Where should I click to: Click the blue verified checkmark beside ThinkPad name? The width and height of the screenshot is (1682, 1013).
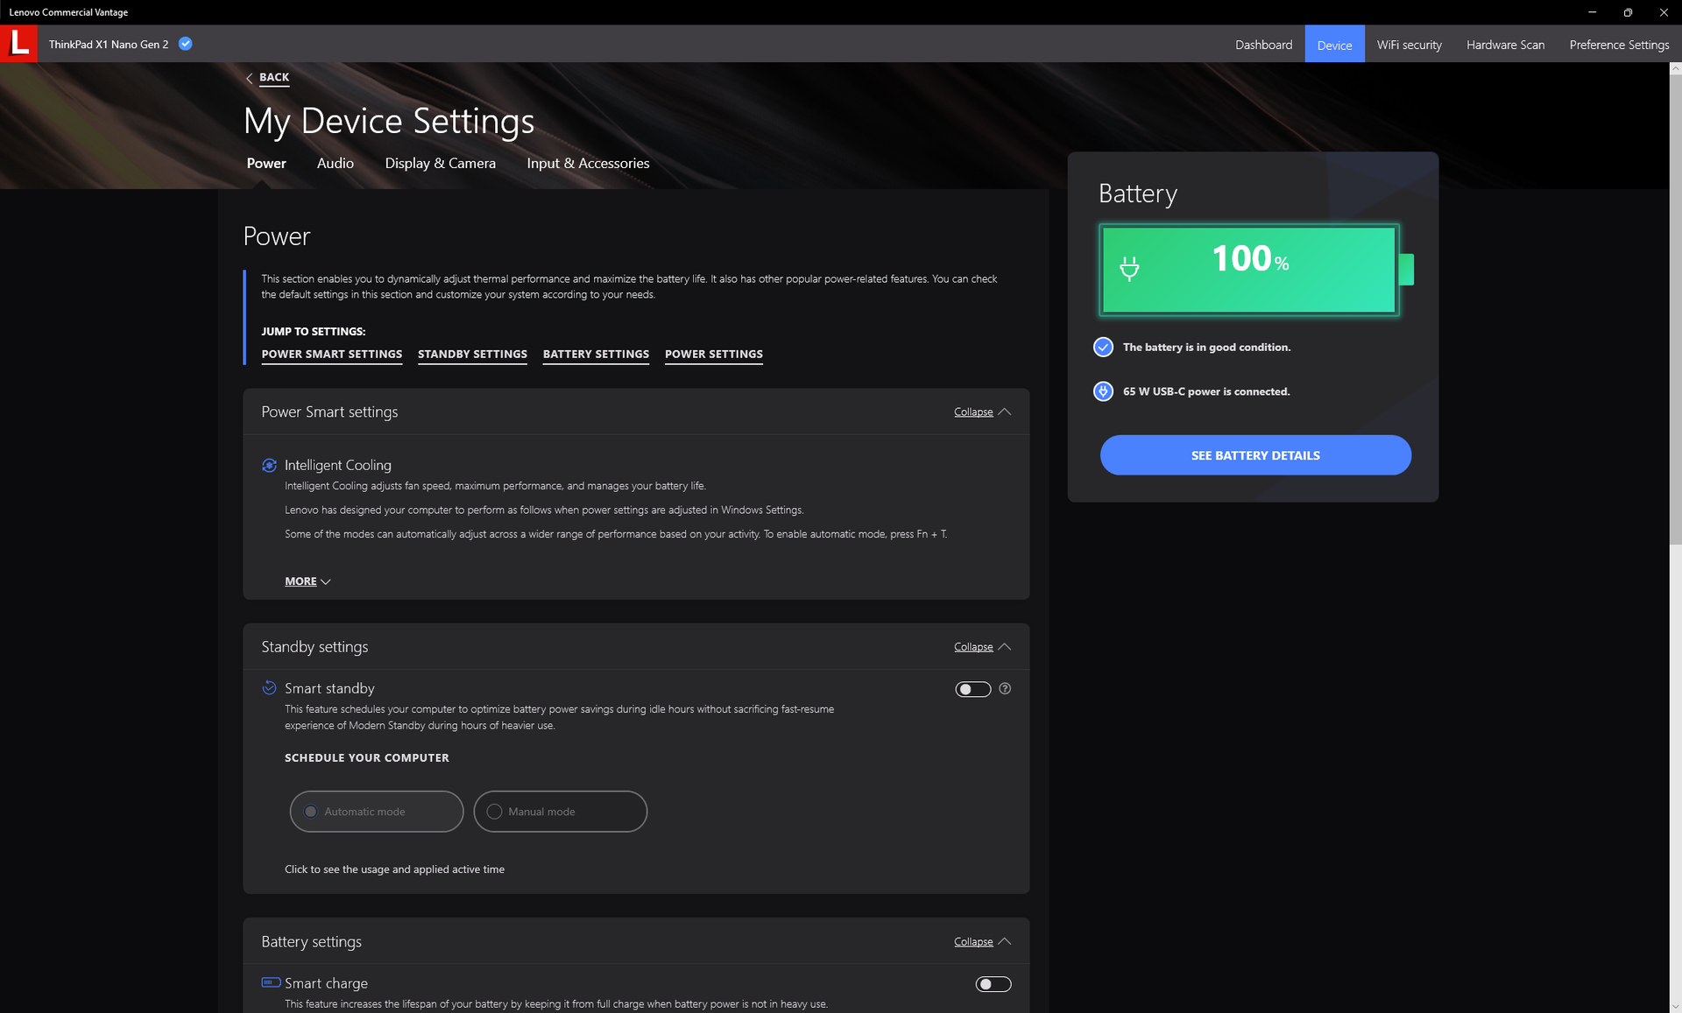(186, 44)
